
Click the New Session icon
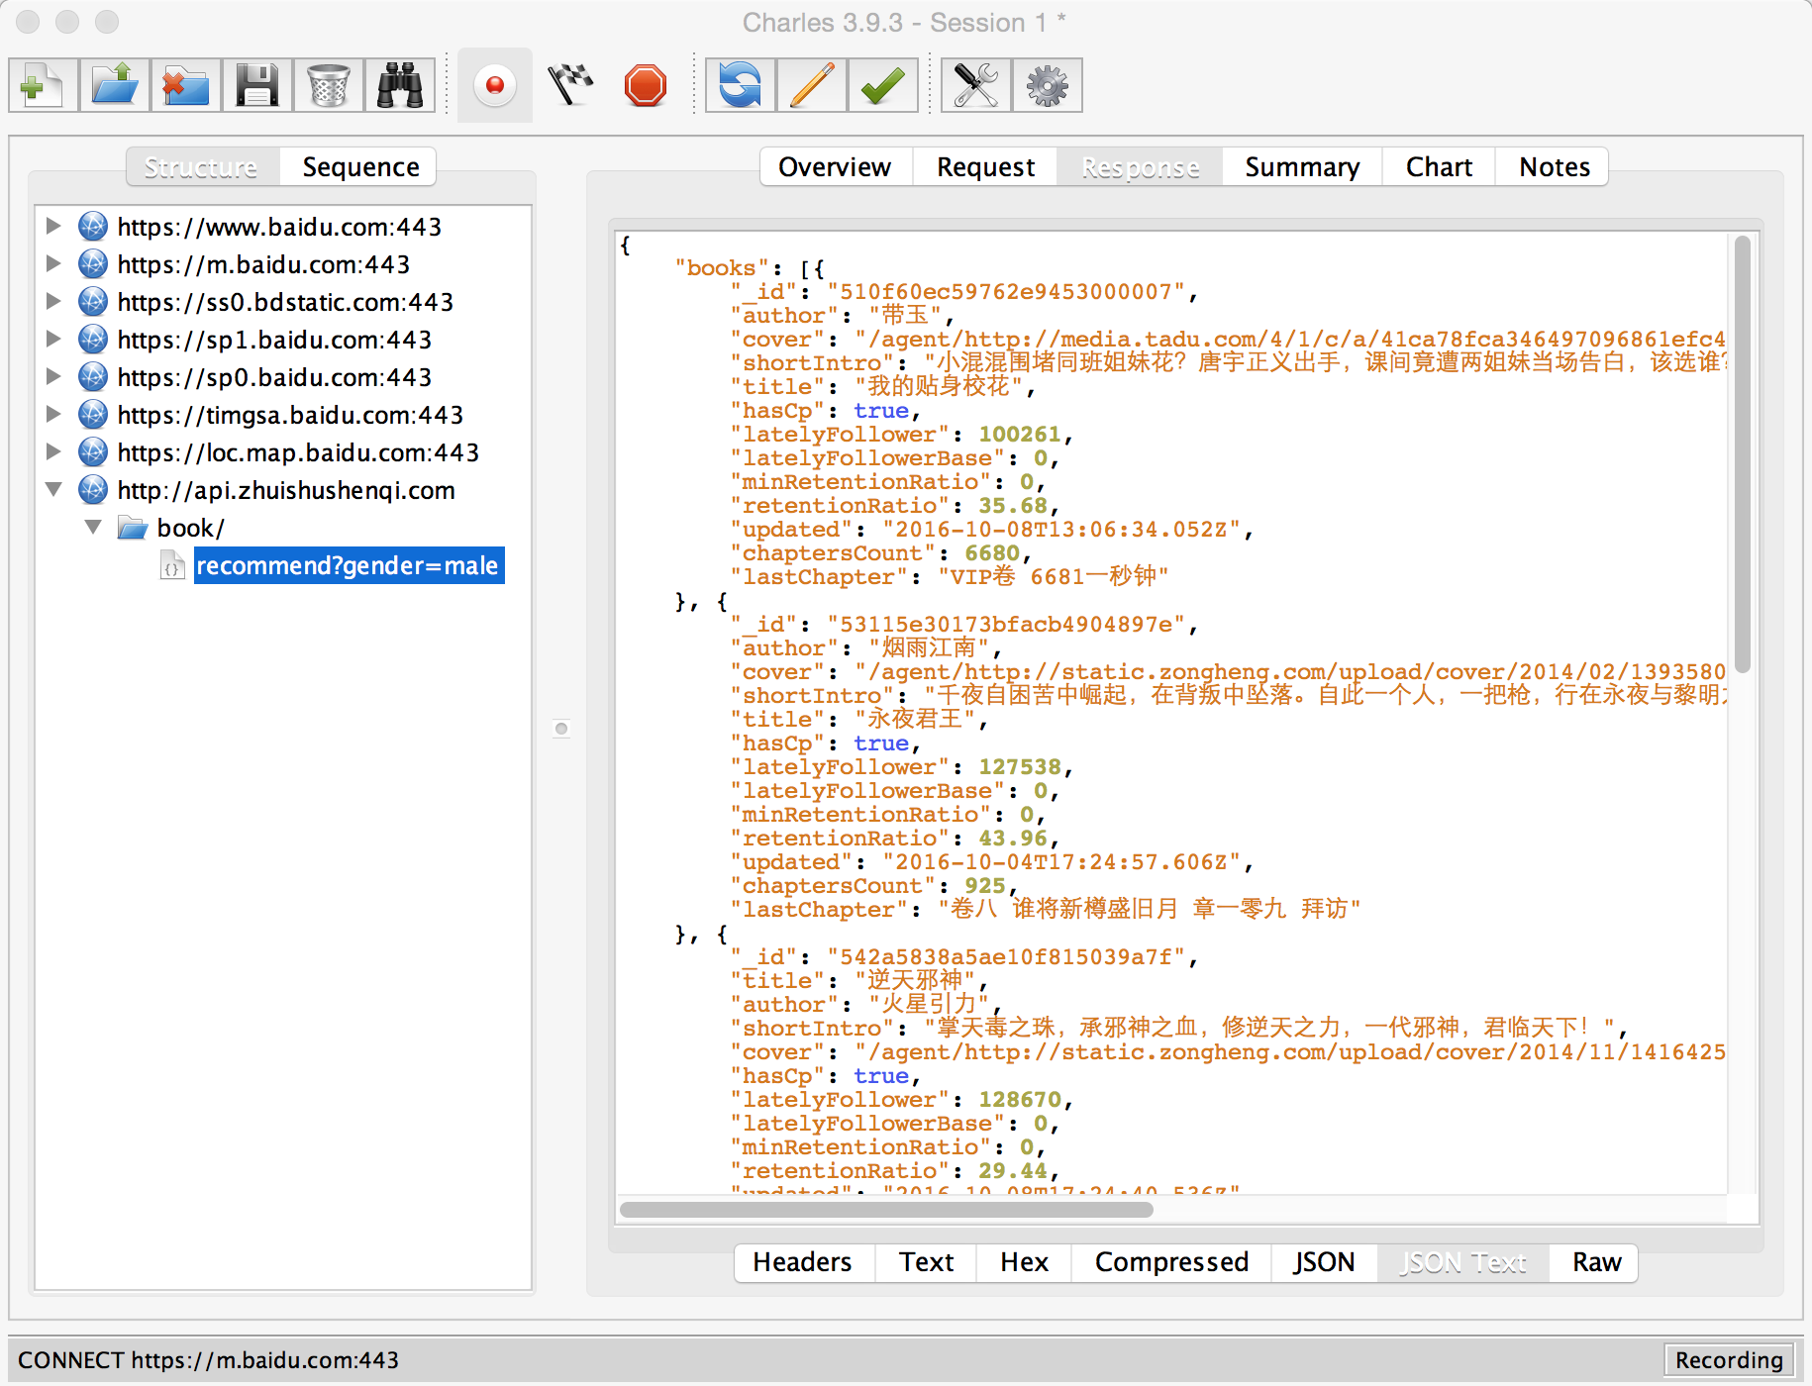click(x=43, y=86)
